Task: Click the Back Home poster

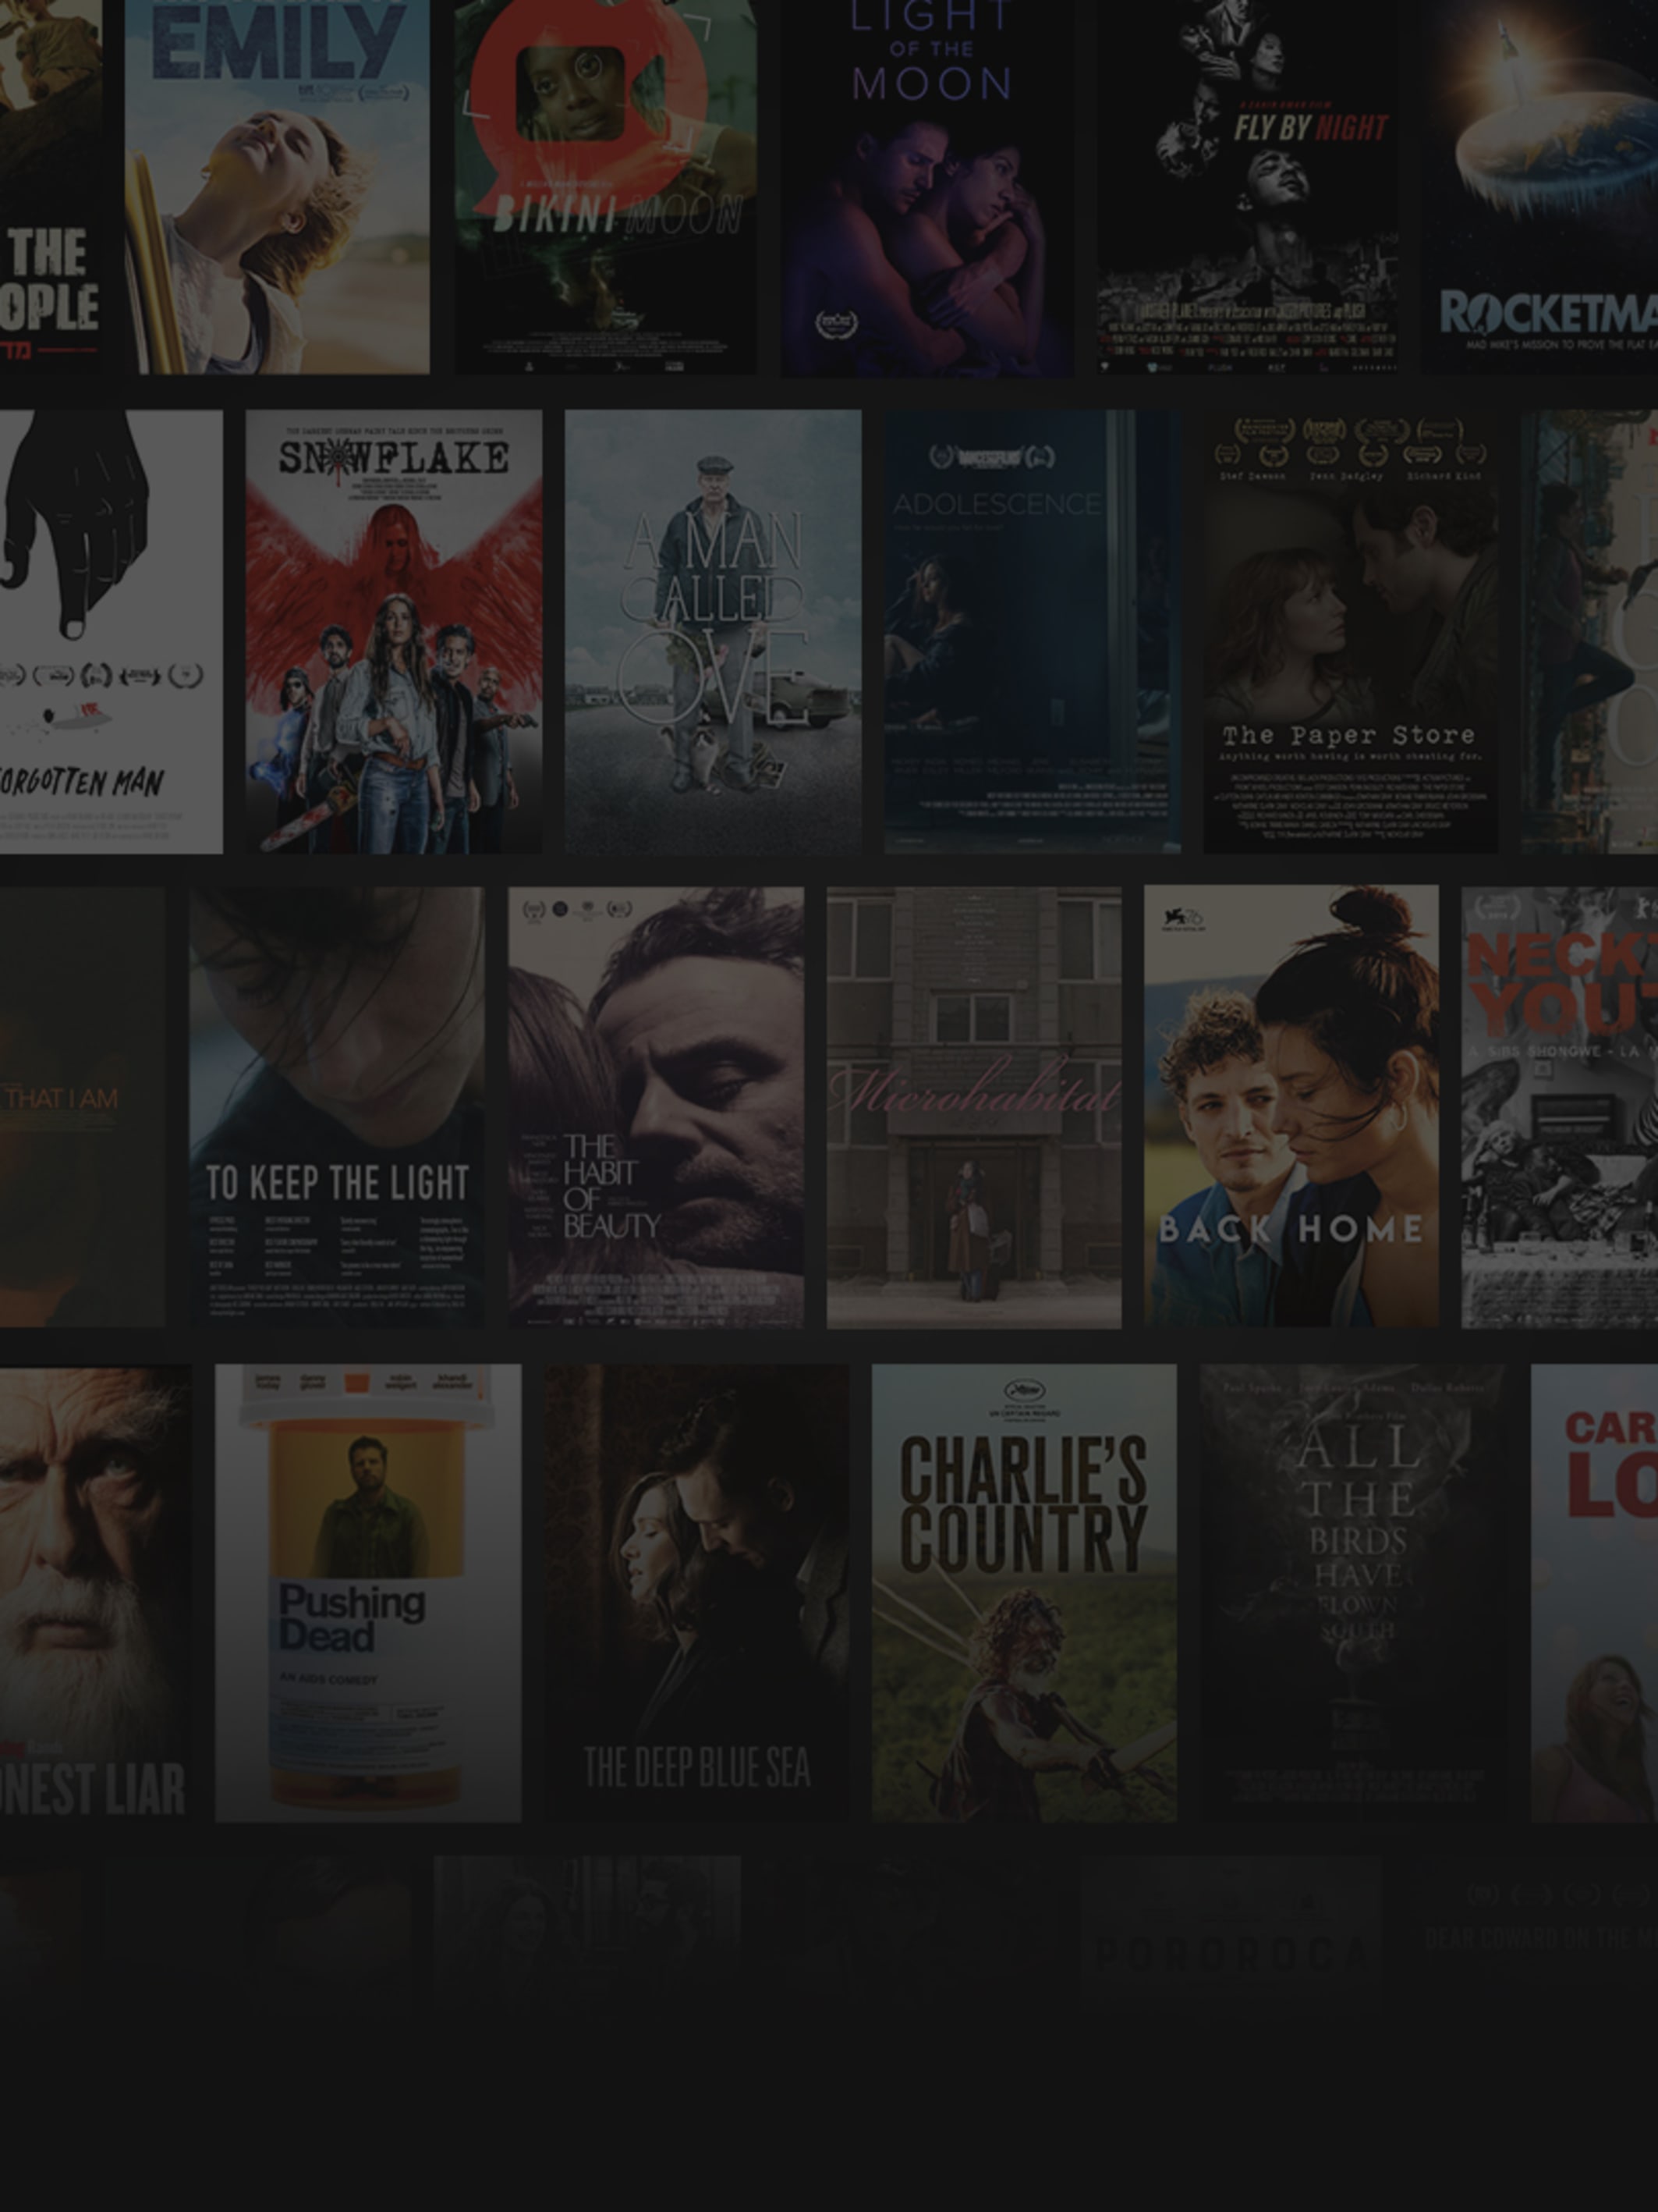Action: pos(1291,1106)
